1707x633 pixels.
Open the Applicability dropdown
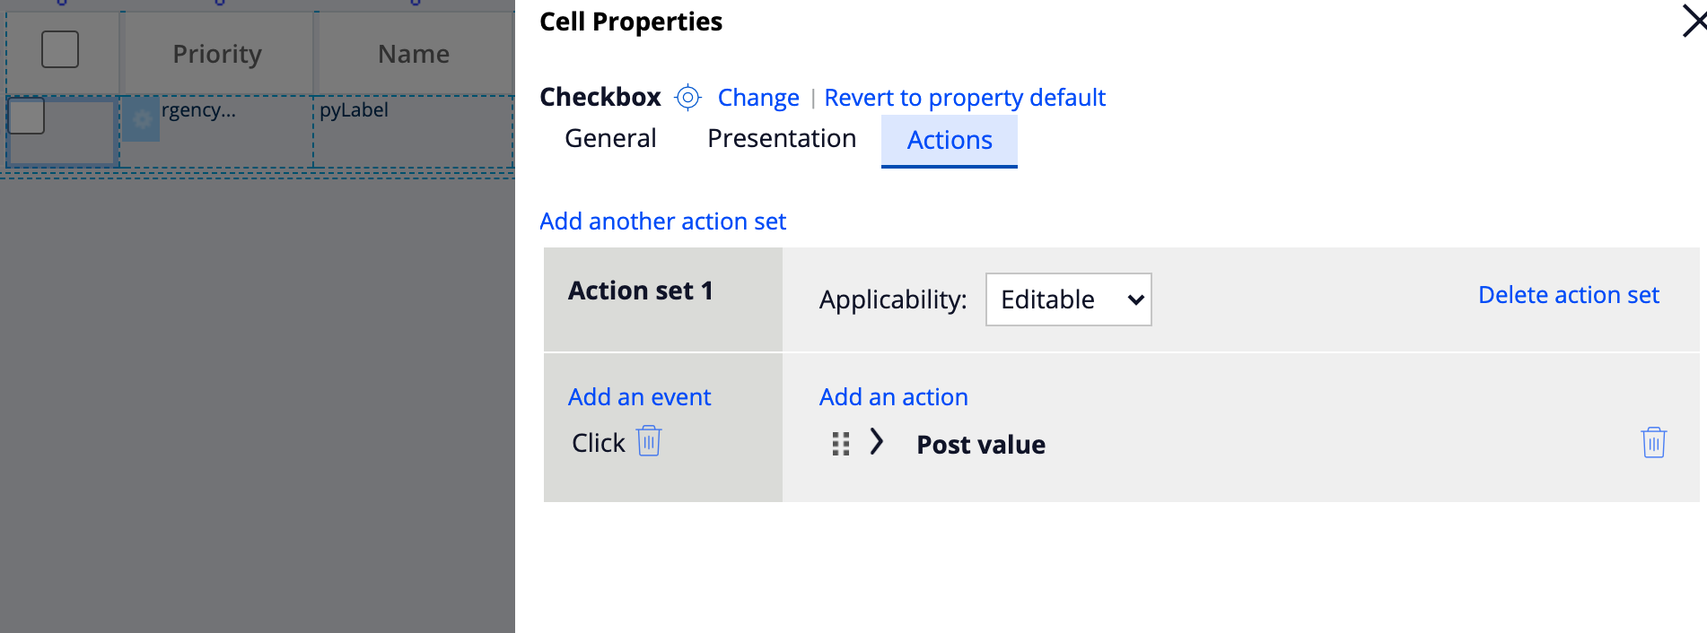coord(1068,299)
